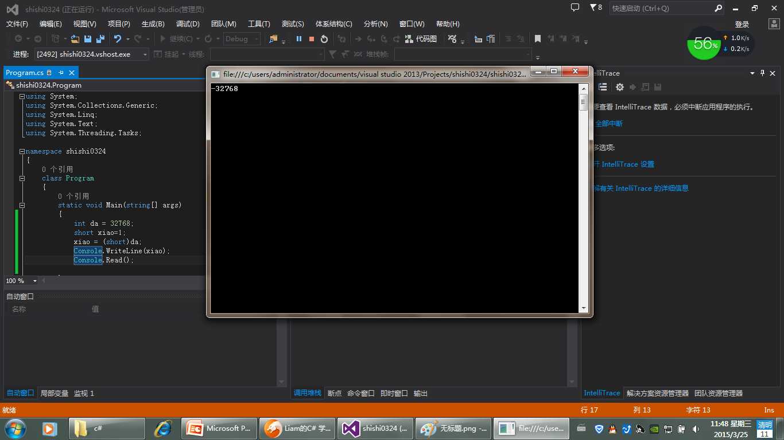Open the 帮助(H) help menu
This screenshot has width=784, height=440.
[448, 23]
